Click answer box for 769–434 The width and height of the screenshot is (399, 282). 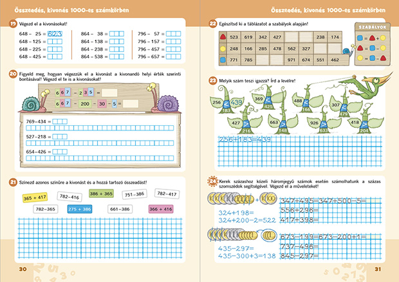pos(60,121)
